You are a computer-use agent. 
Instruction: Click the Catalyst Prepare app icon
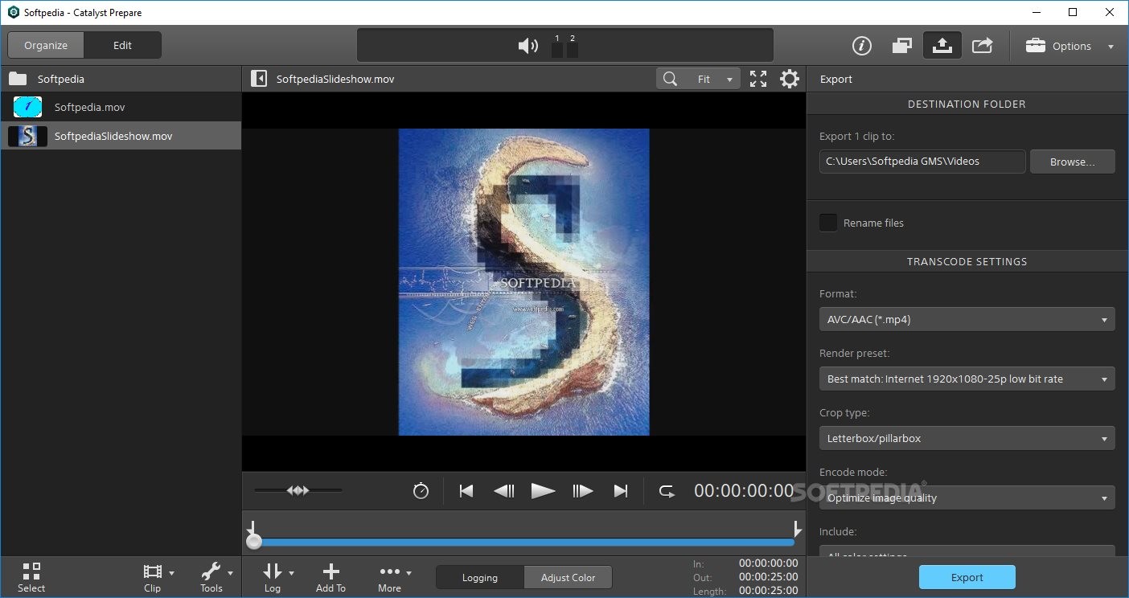point(13,12)
